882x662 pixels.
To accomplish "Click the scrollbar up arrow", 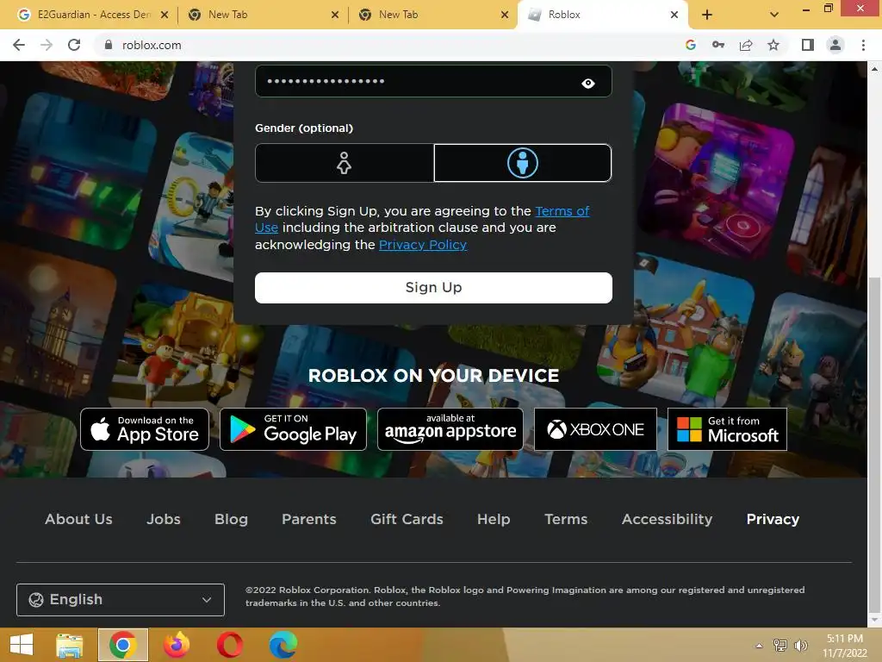I will (874, 69).
